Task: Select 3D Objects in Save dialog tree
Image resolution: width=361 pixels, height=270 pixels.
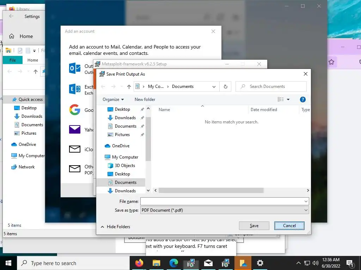Action: (124, 166)
